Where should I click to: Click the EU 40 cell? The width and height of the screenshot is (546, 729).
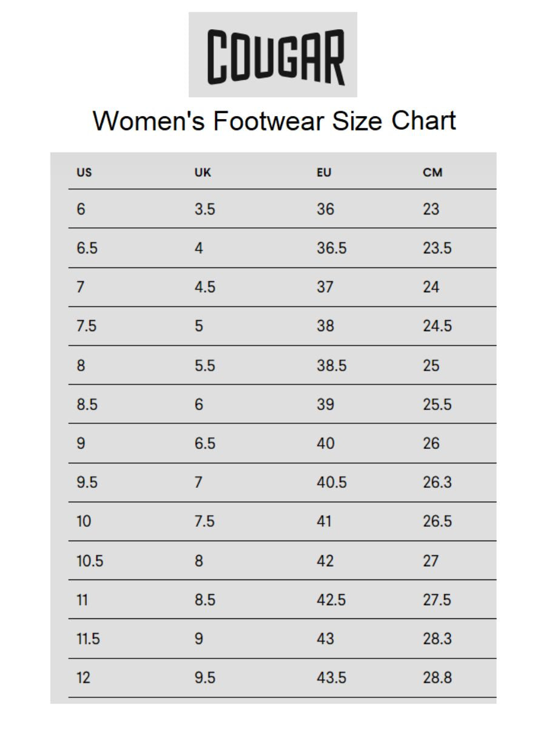[325, 443]
